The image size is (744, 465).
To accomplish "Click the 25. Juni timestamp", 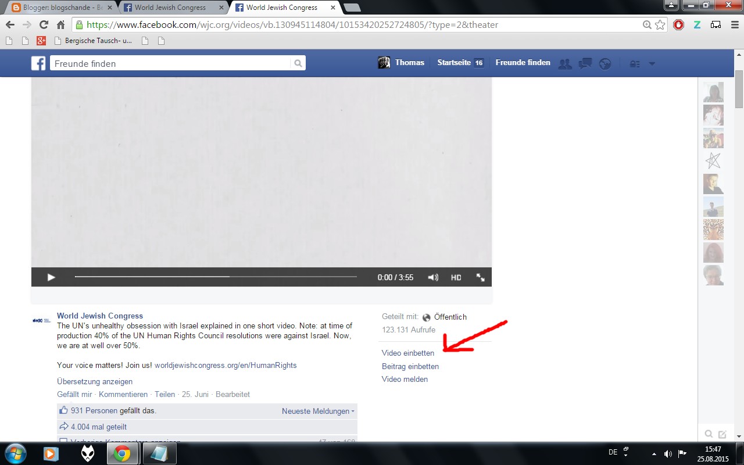I will [195, 394].
